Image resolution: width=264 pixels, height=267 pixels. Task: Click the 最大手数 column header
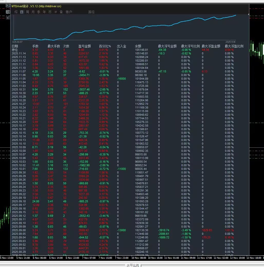click(x=54, y=46)
